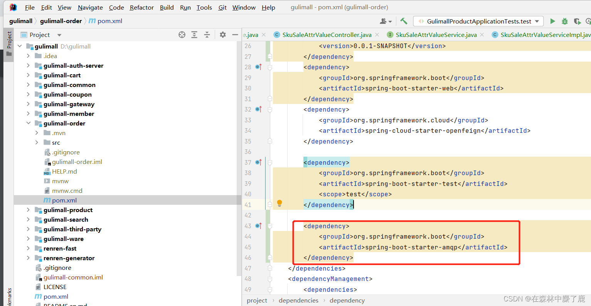The height and width of the screenshot is (306, 591).
Task: Click gutter override marker on line 37
Action: (258, 162)
